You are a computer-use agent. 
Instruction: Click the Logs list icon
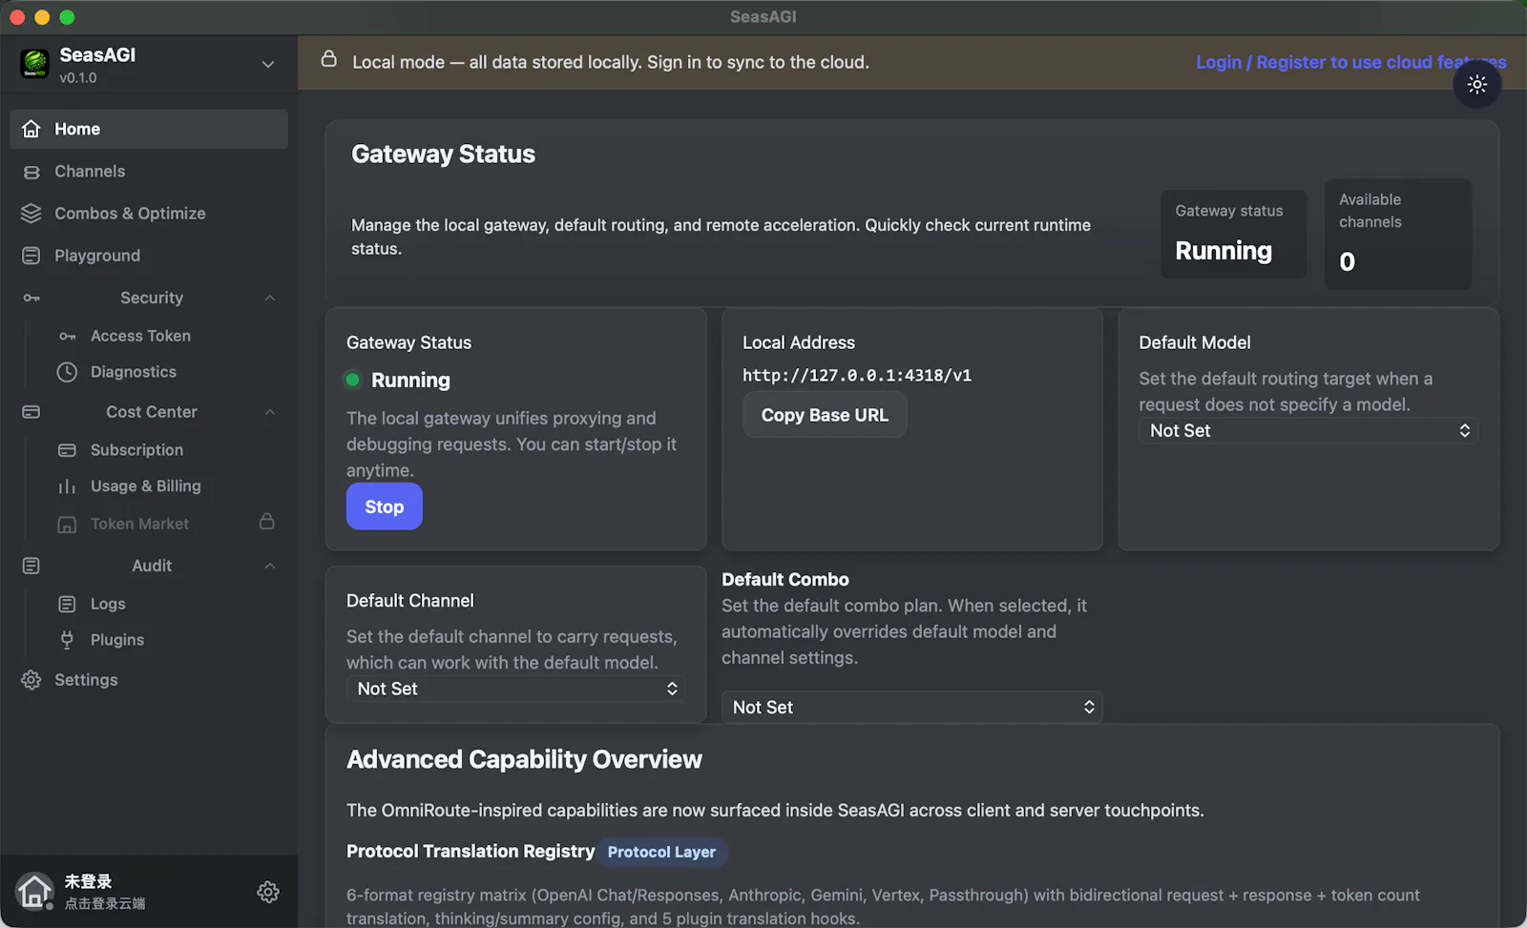click(67, 604)
